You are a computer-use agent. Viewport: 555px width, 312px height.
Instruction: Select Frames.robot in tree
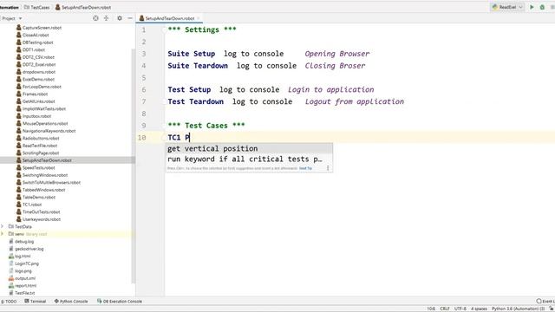pos(32,94)
